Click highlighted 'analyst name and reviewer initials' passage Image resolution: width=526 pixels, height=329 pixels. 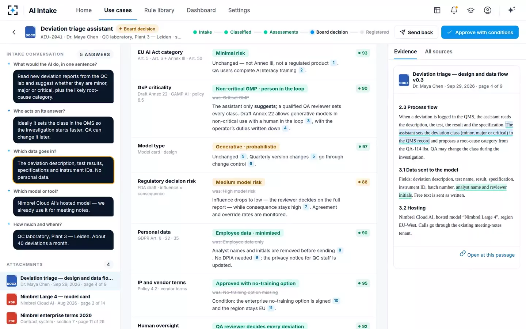(453, 191)
